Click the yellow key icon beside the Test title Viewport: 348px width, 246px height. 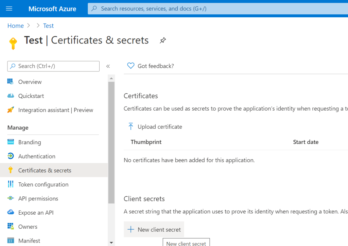tap(13, 43)
